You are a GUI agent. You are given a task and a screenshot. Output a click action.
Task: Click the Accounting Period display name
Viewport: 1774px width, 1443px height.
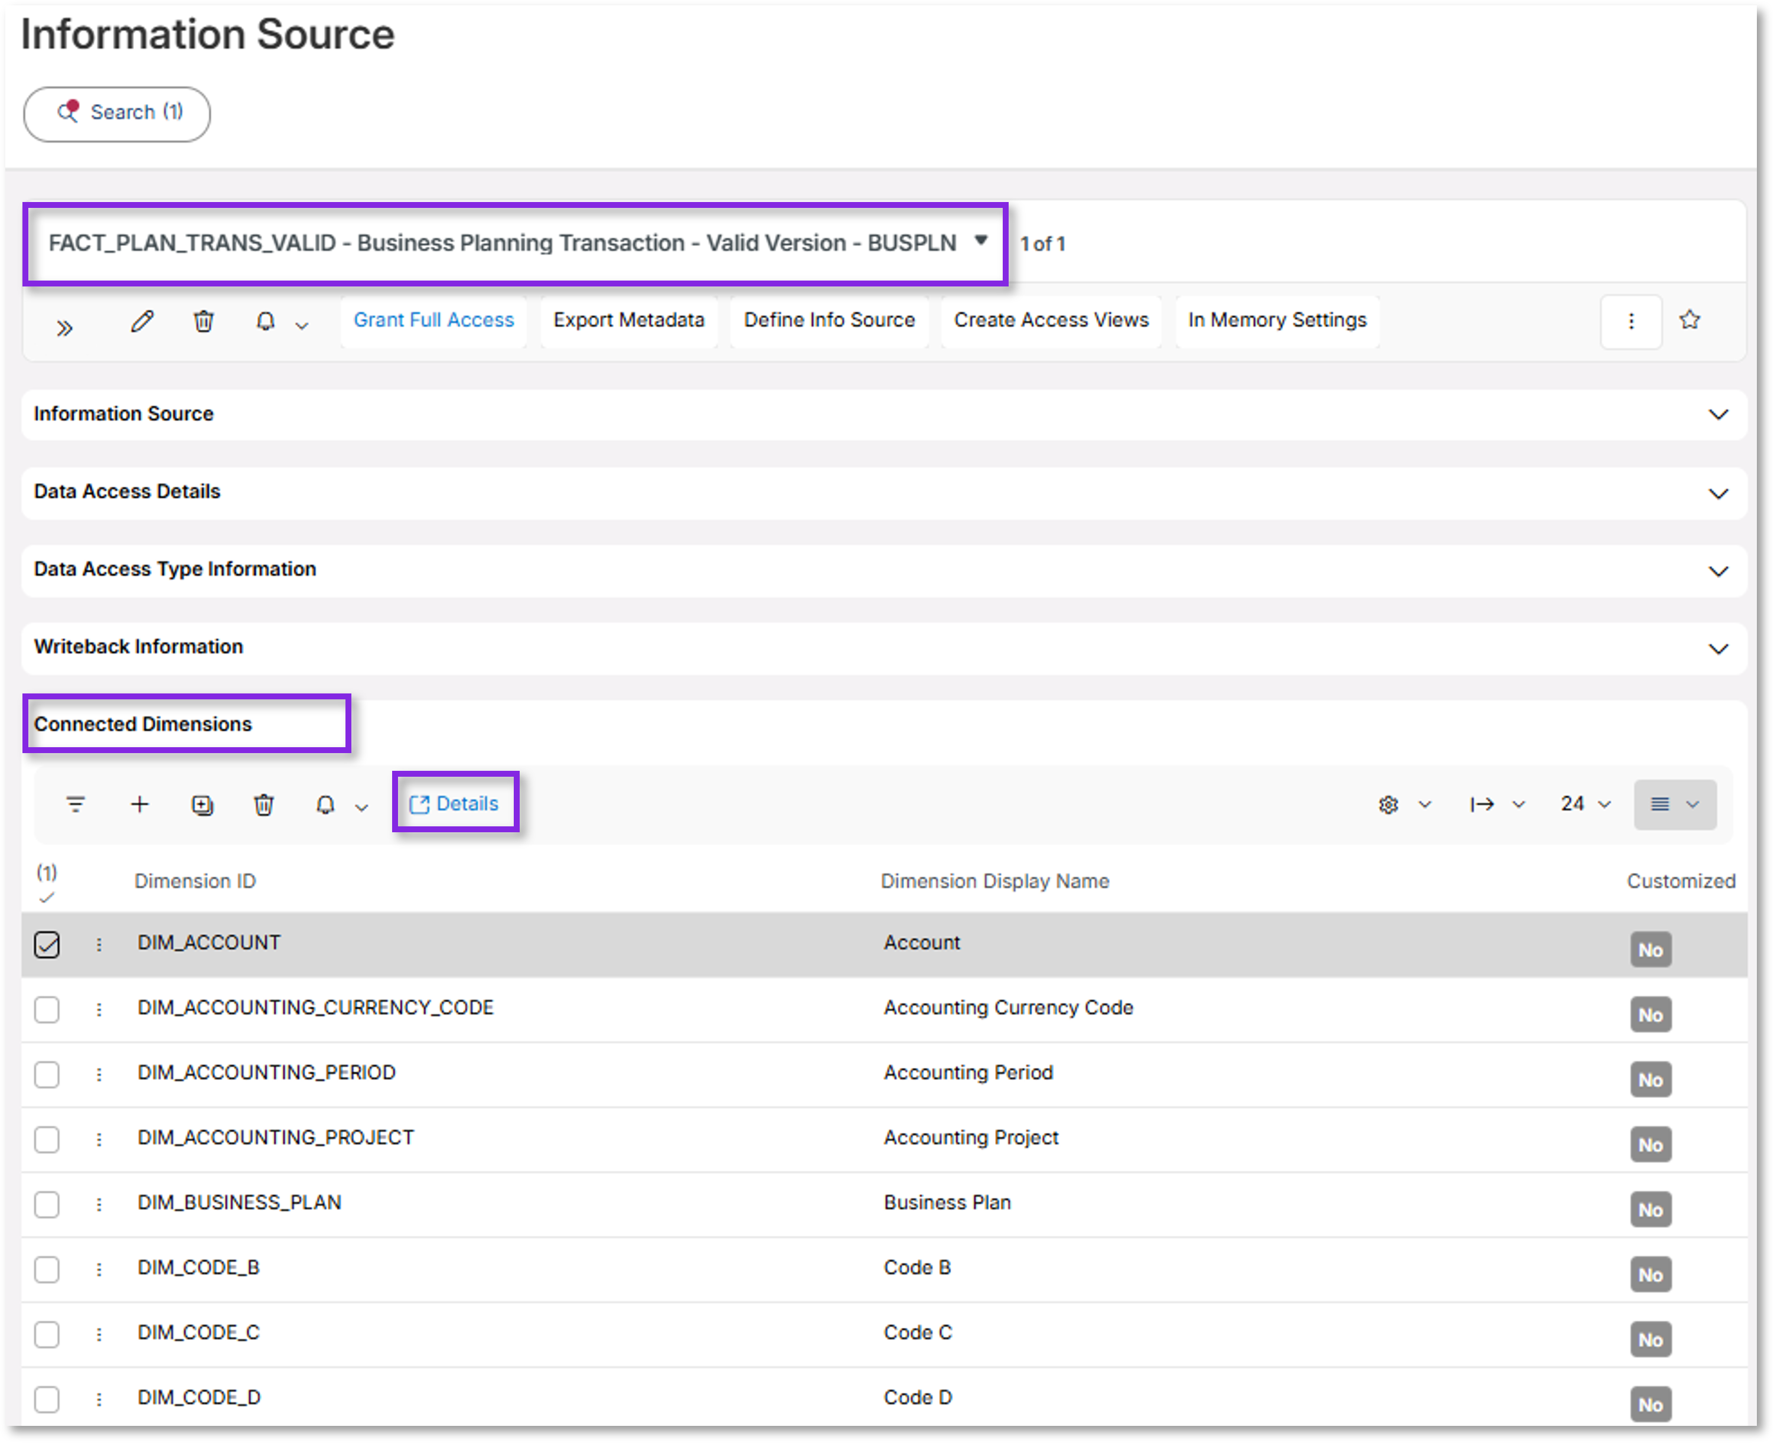click(x=968, y=1072)
